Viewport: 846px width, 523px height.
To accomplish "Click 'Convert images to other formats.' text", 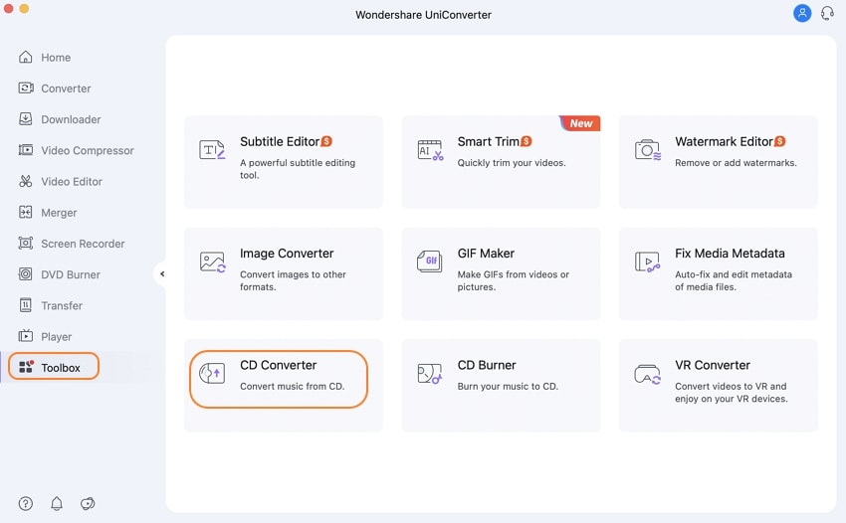I will point(293,280).
